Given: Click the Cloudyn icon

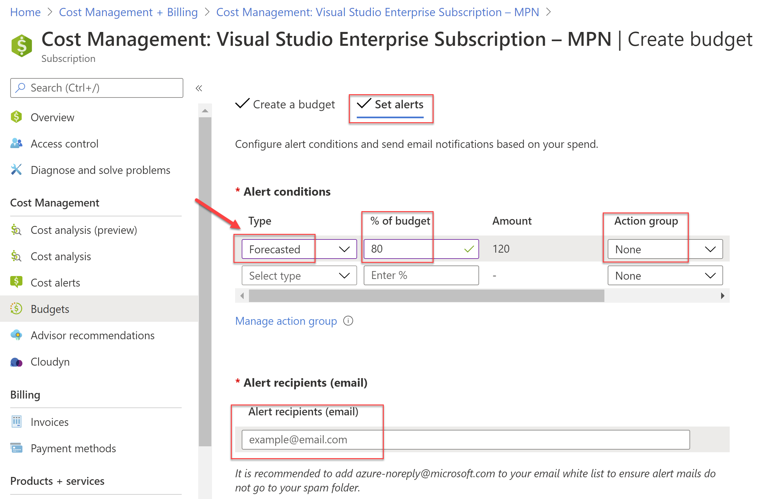Looking at the screenshot, I should tap(16, 362).
